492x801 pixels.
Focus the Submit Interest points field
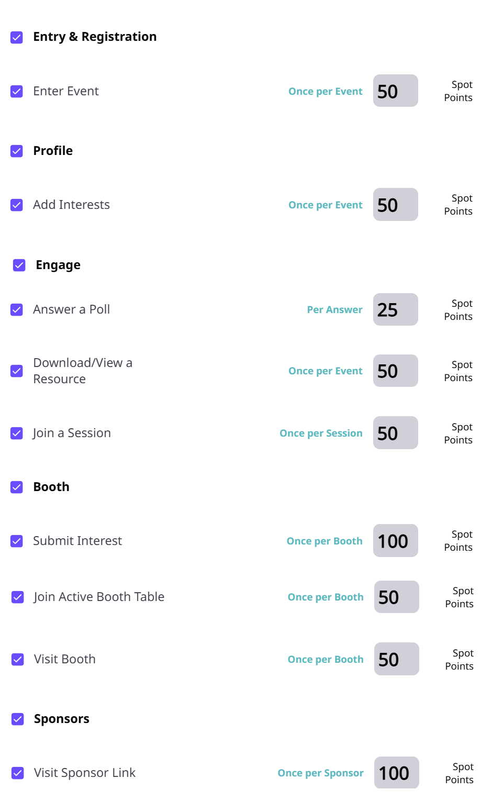(x=395, y=541)
